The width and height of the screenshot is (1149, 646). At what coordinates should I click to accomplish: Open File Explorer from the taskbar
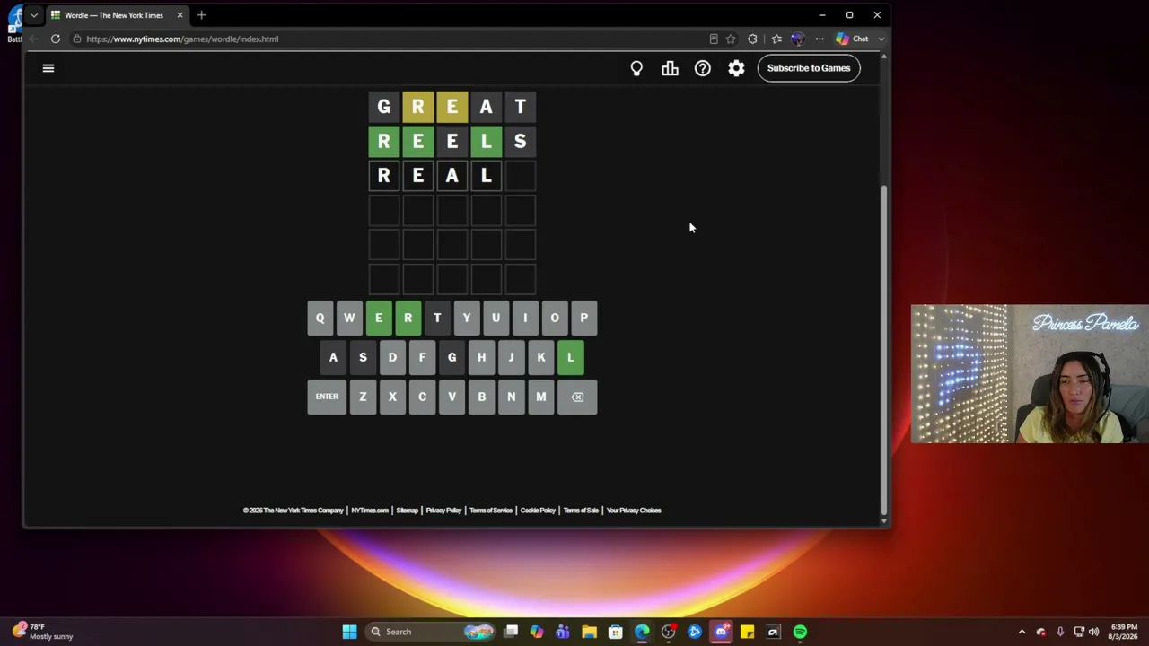pyautogui.click(x=589, y=632)
